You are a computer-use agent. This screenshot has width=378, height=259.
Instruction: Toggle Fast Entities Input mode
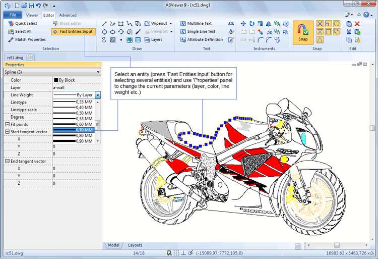[72, 31]
